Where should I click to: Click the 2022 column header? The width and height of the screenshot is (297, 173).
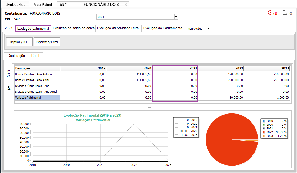221,68
